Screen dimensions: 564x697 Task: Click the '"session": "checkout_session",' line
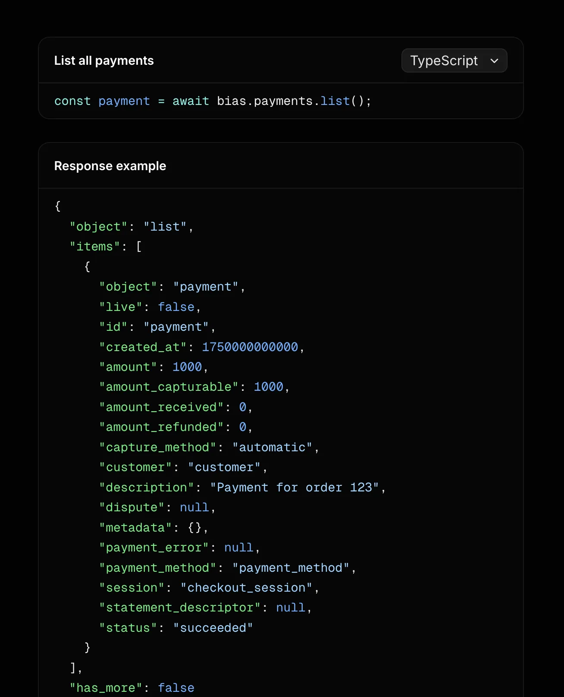click(209, 587)
